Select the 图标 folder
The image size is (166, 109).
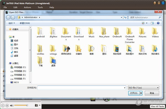tap(104, 50)
